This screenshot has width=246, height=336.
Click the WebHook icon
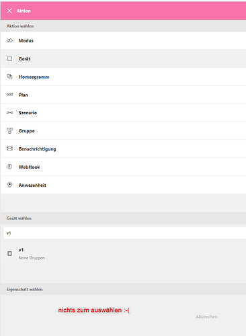(x=9, y=167)
